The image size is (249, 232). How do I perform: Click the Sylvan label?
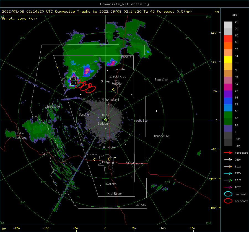click(x=106, y=81)
